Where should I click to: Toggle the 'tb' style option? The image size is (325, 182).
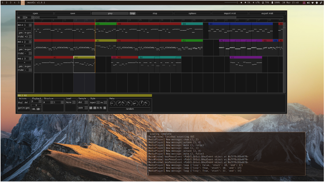(104, 108)
